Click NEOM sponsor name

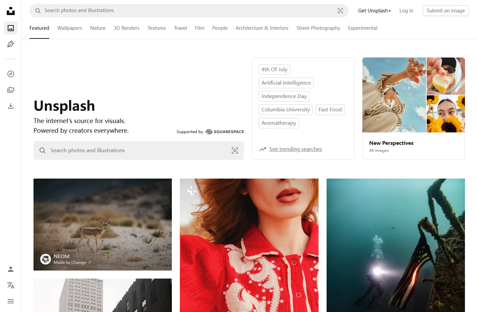pyautogui.click(x=62, y=256)
